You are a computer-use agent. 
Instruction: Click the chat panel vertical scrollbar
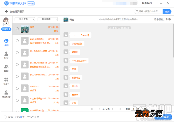[x=173, y=40]
